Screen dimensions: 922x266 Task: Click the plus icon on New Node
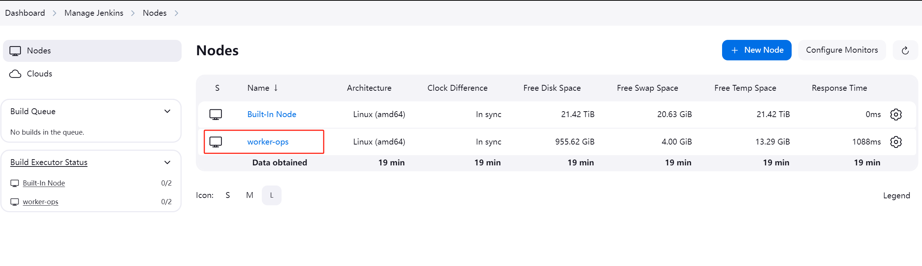point(735,50)
